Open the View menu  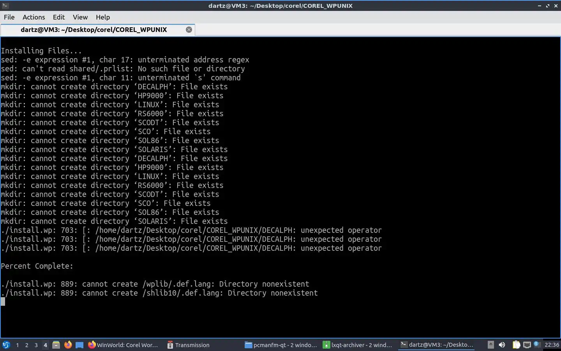coord(80,17)
